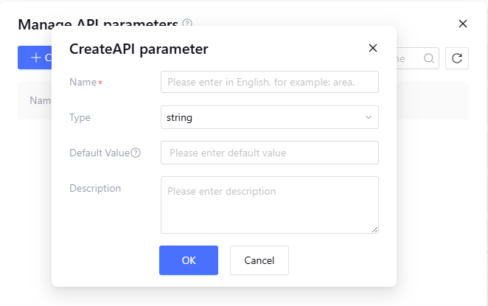Click the Description textarea resize handle

(x=375, y=230)
